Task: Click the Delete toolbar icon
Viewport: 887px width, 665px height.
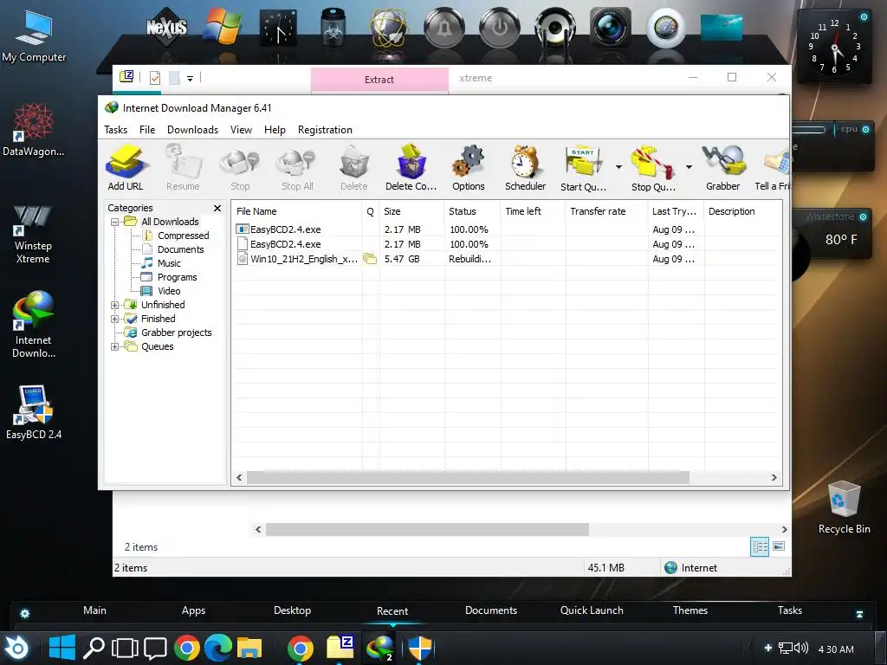Action: tap(354, 167)
